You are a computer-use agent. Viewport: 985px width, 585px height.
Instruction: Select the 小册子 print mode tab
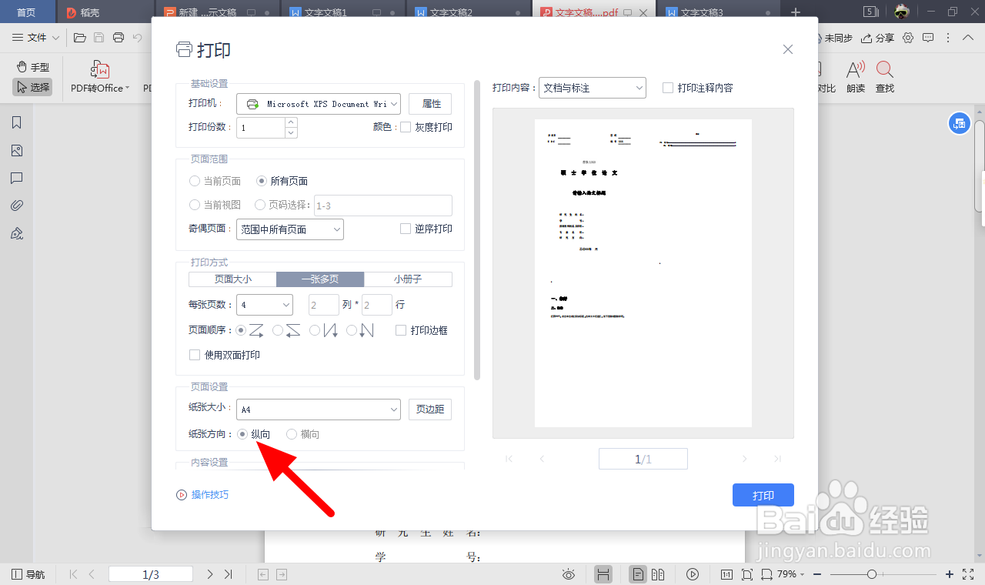click(409, 279)
